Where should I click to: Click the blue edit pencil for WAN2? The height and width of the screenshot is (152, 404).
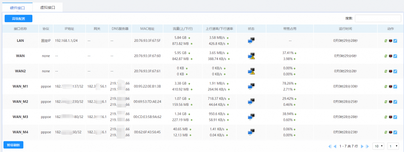pos(395,71)
